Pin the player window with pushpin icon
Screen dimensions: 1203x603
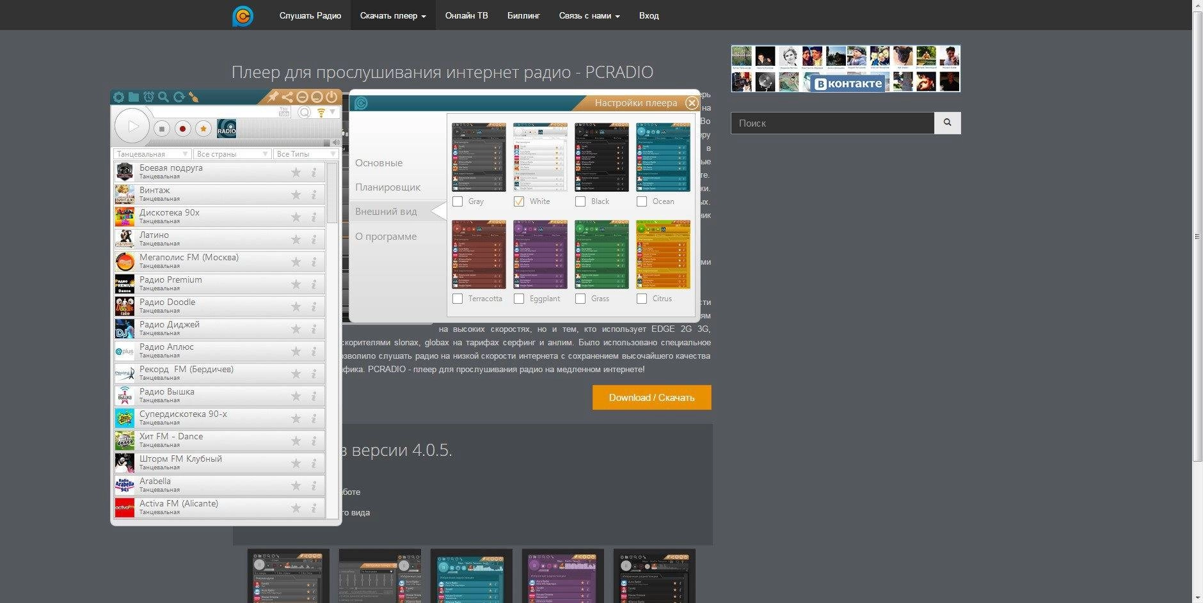(273, 97)
